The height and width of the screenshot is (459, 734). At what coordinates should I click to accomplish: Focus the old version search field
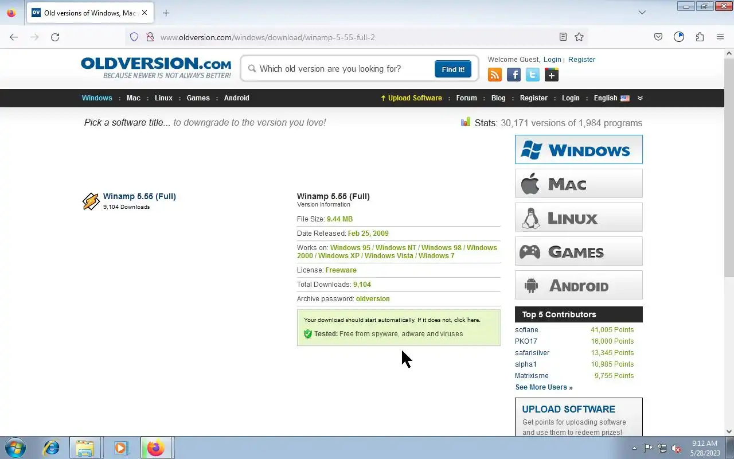[344, 69]
